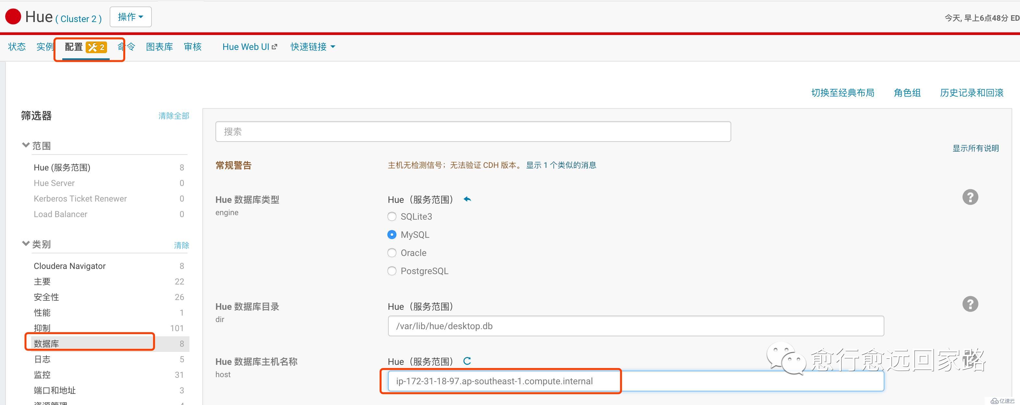Select the MySQL radio button
The height and width of the screenshot is (405, 1020).
coord(392,235)
